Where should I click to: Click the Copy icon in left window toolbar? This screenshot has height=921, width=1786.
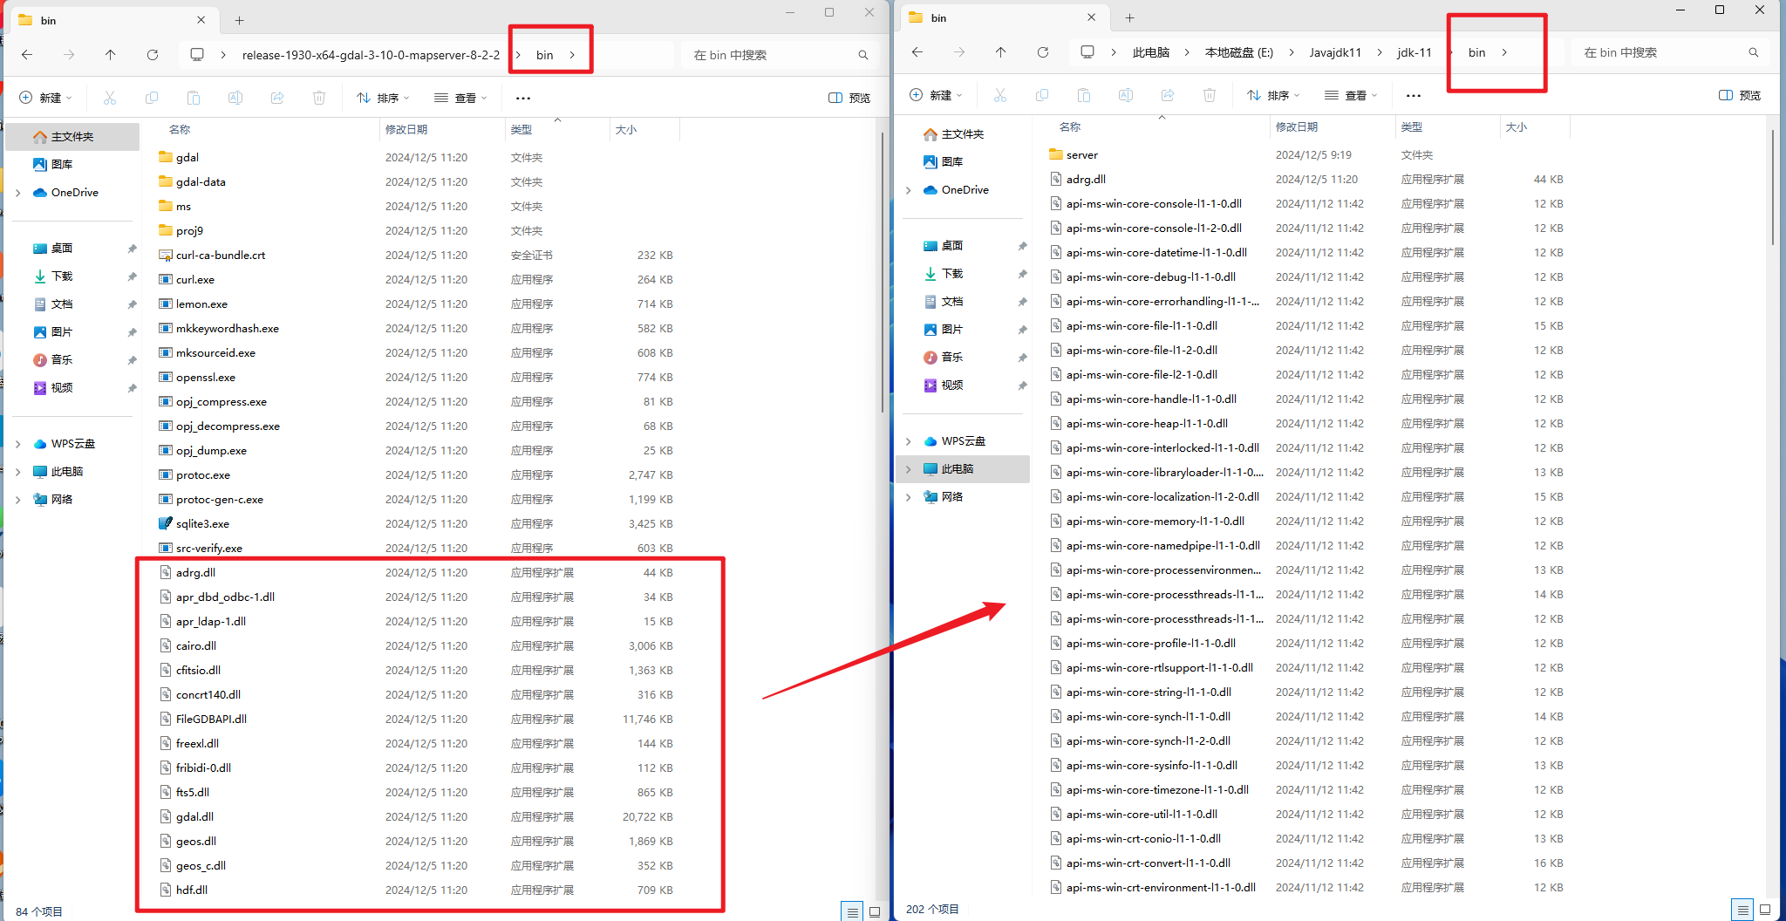tap(152, 97)
